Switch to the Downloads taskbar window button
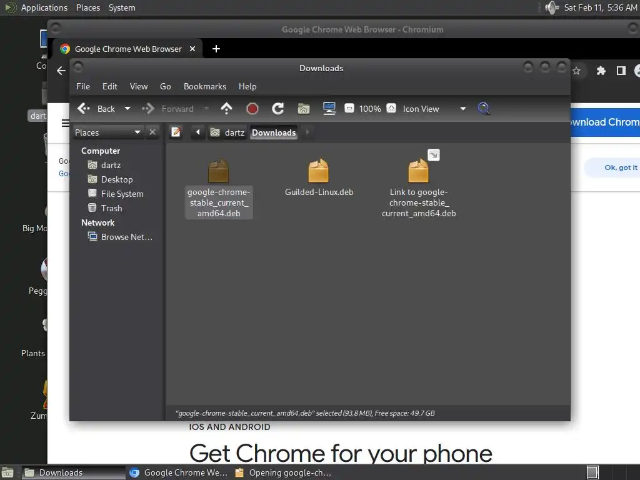The width and height of the screenshot is (640, 480). pyautogui.click(x=74, y=472)
